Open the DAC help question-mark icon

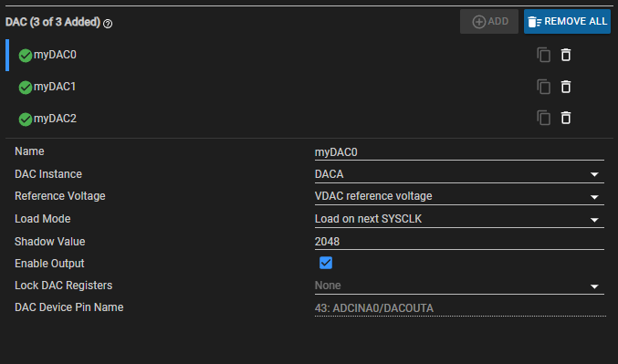click(x=108, y=24)
